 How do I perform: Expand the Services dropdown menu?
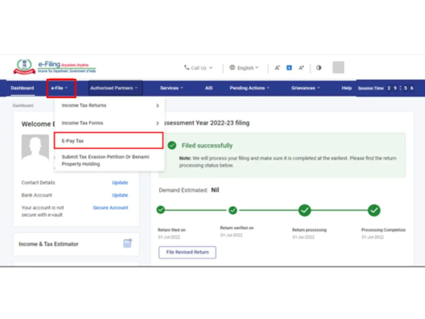171,88
